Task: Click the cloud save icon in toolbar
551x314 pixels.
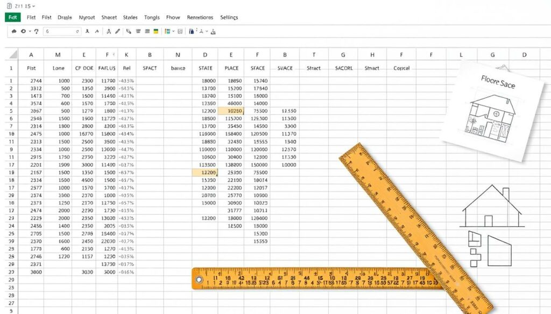Action: coord(14,31)
